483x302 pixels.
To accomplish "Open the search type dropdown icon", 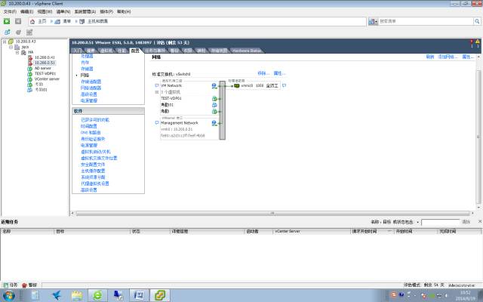I will 373,21.
